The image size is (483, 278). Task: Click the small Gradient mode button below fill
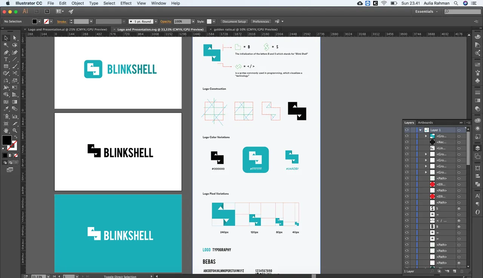tap(10, 155)
